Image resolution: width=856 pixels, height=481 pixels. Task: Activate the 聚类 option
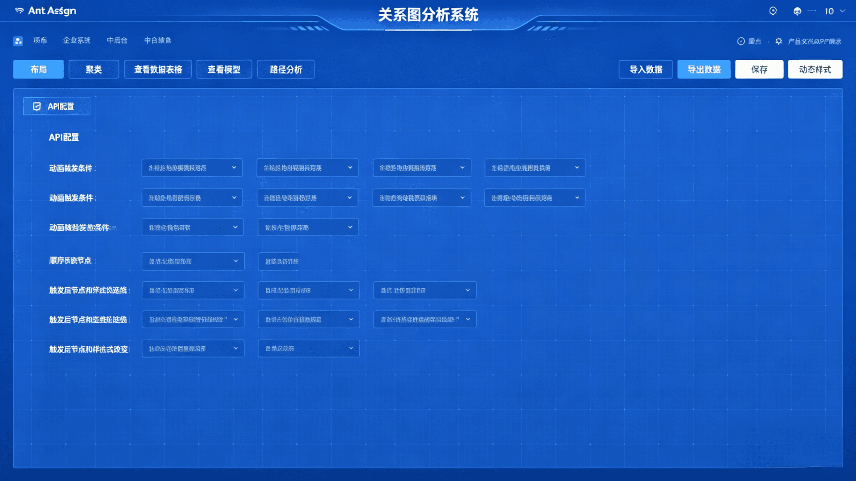[x=93, y=69]
